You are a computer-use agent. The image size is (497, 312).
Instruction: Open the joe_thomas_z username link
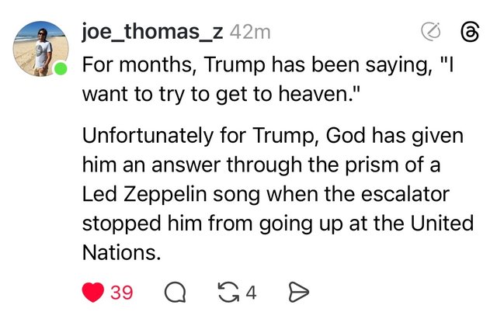point(152,32)
